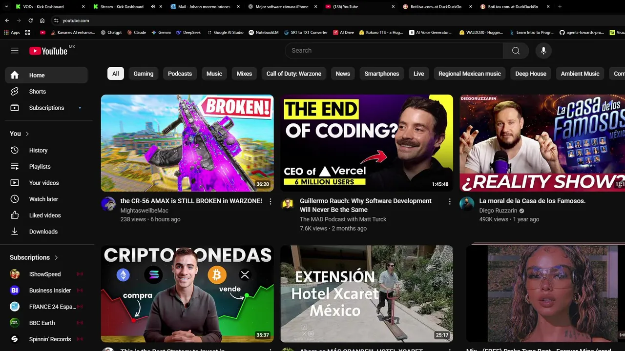
Task: Open Liked videos list
Action: click(46, 215)
